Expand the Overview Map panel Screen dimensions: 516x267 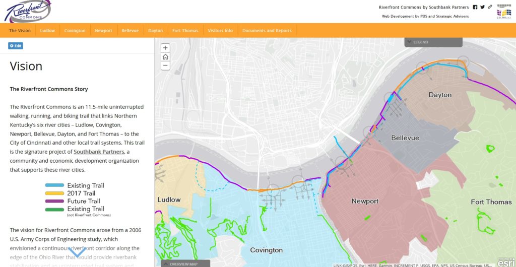point(185,263)
